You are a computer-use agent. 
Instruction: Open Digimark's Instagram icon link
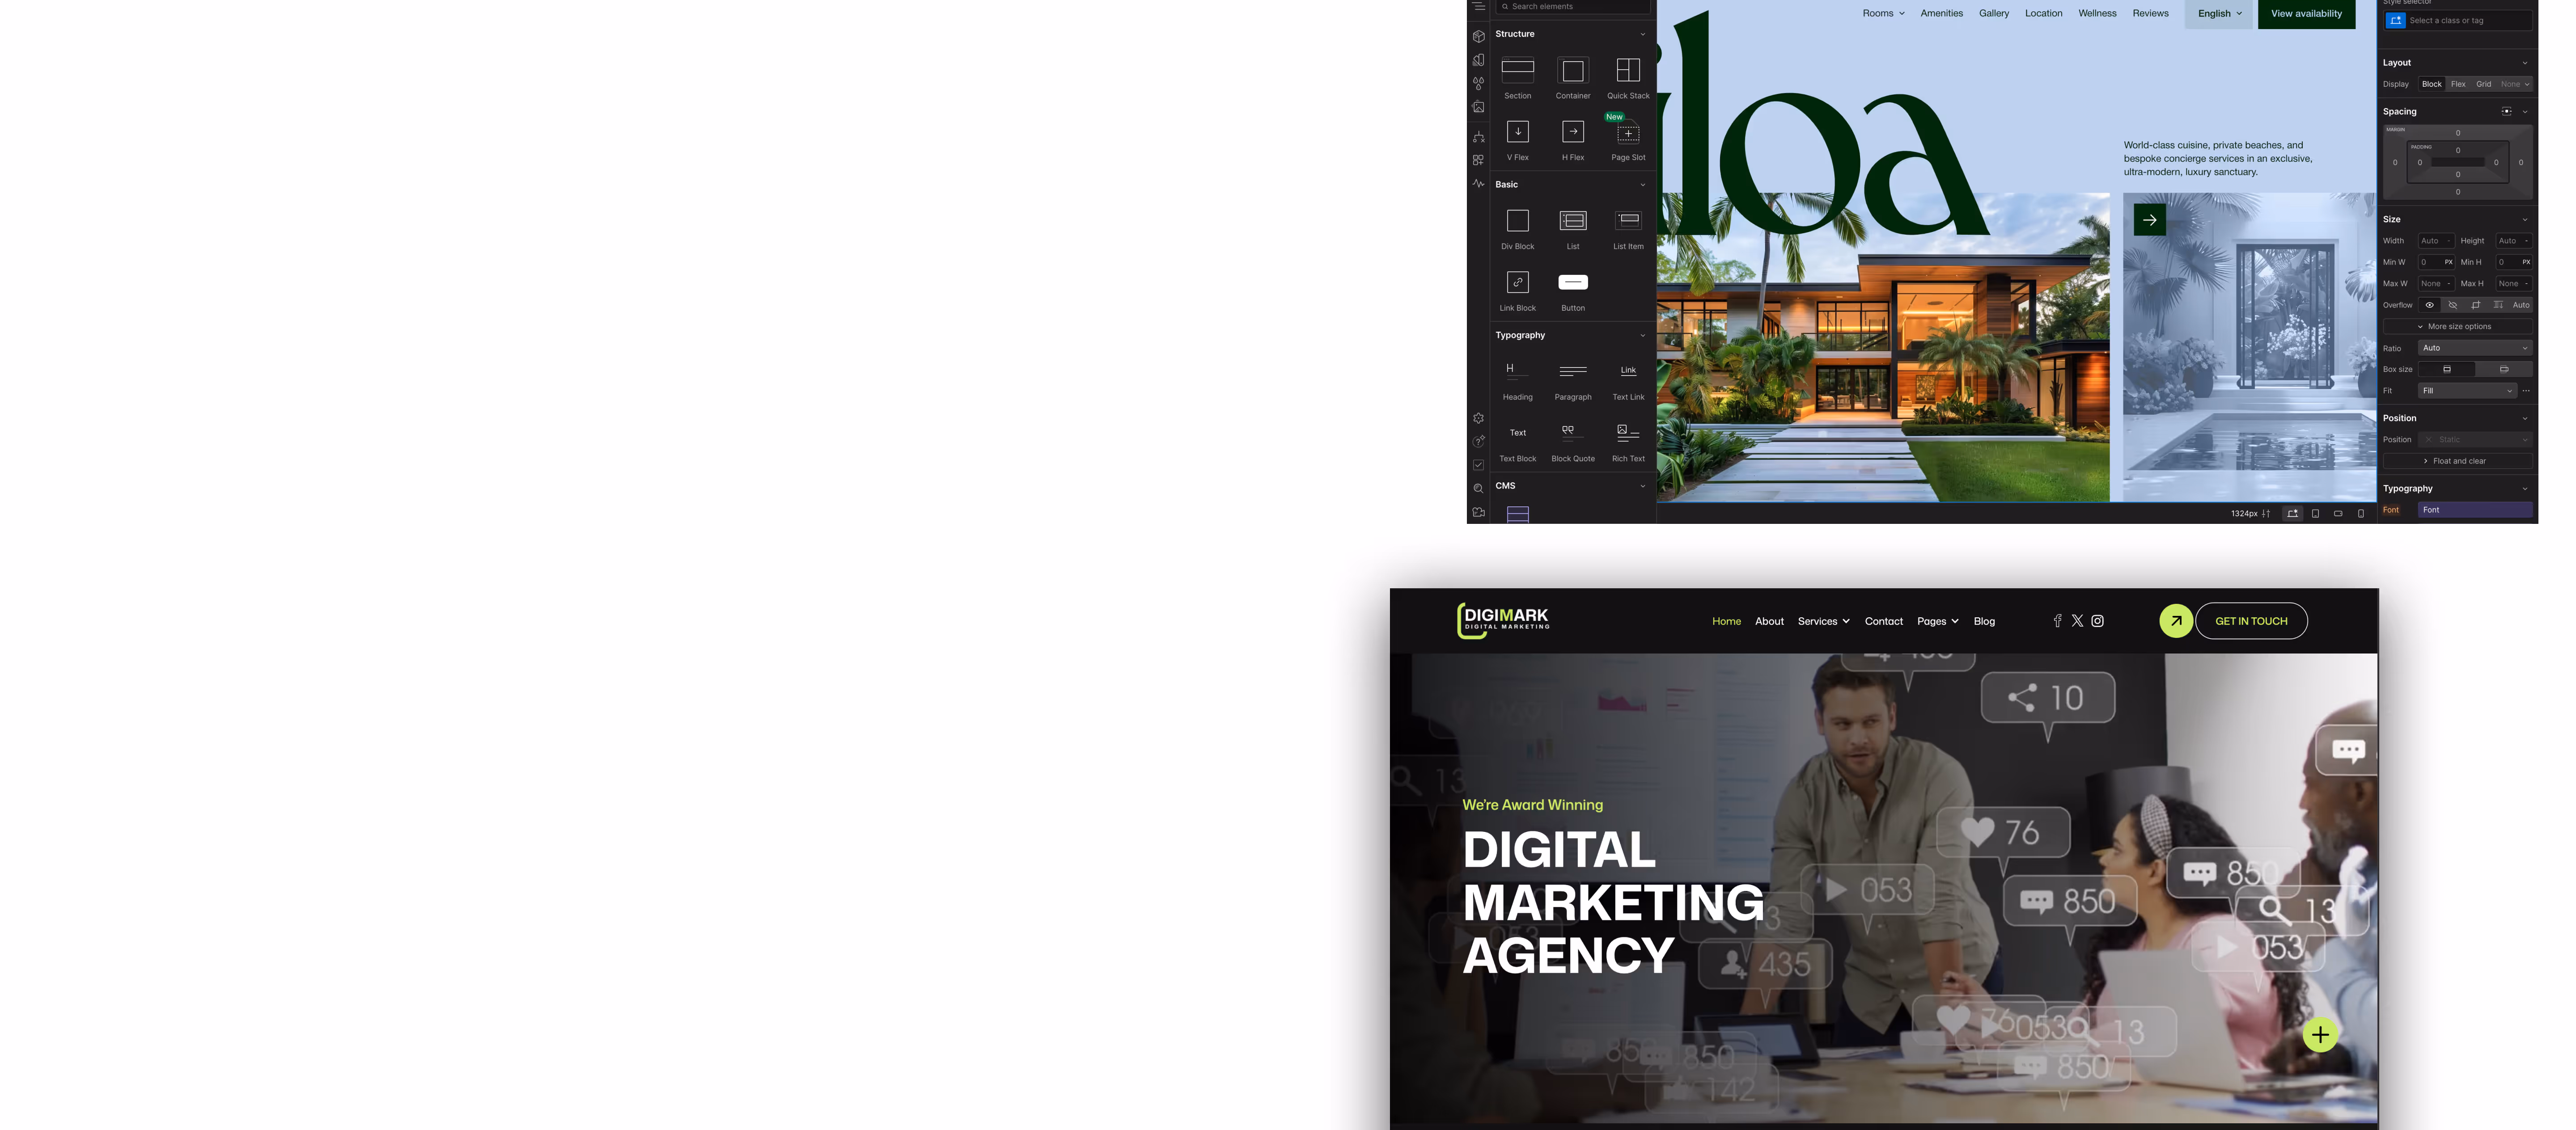click(x=2097, y=621)
